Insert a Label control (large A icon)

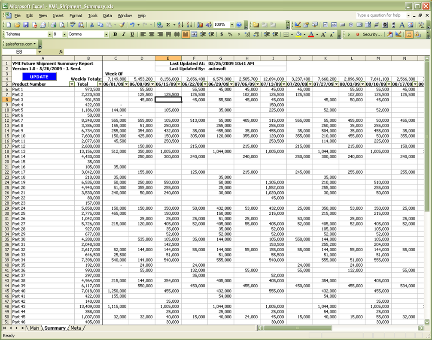coord(402,25)
